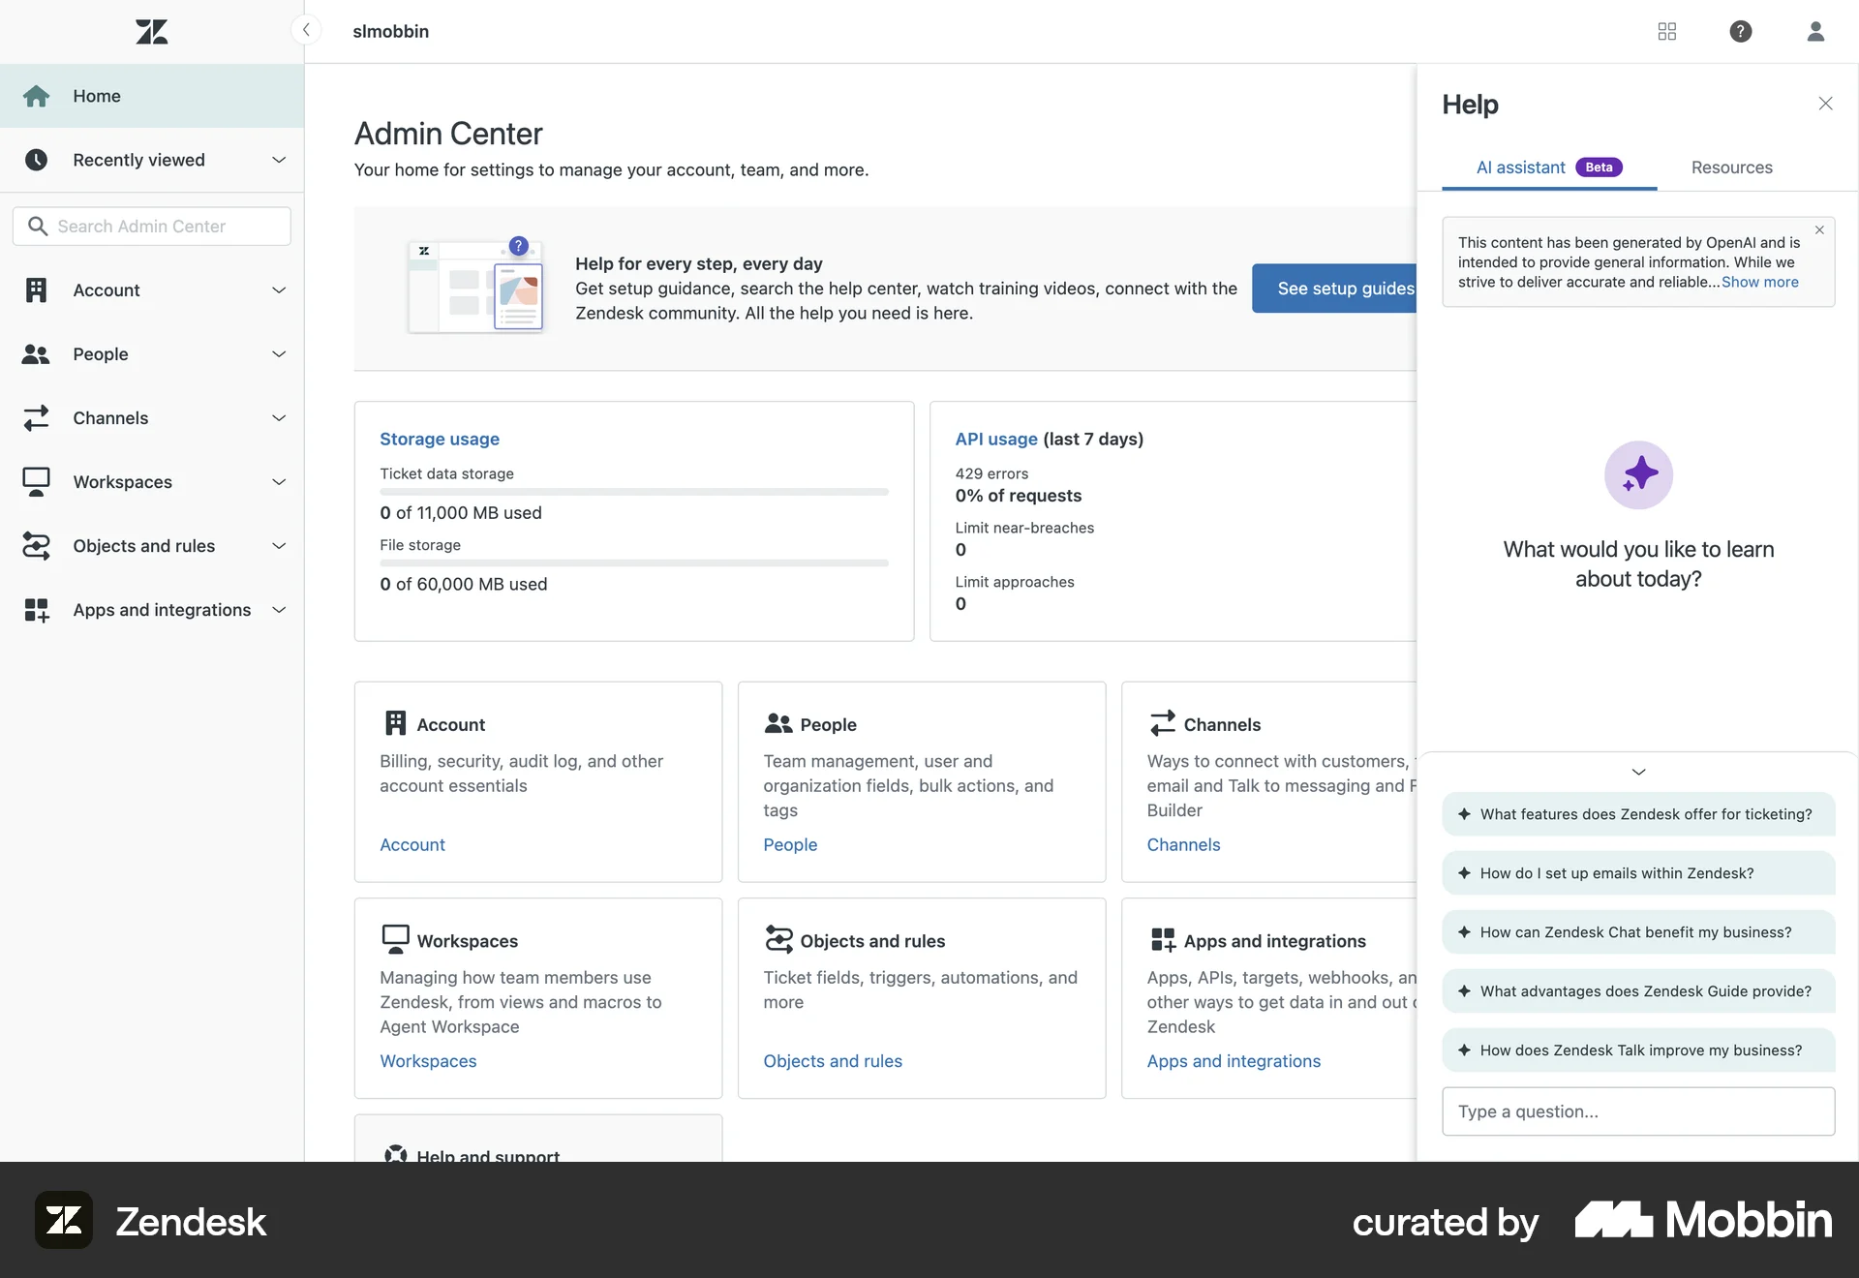
Task: Expand the Recently viewed section
Action: click(x=279, y=160)
